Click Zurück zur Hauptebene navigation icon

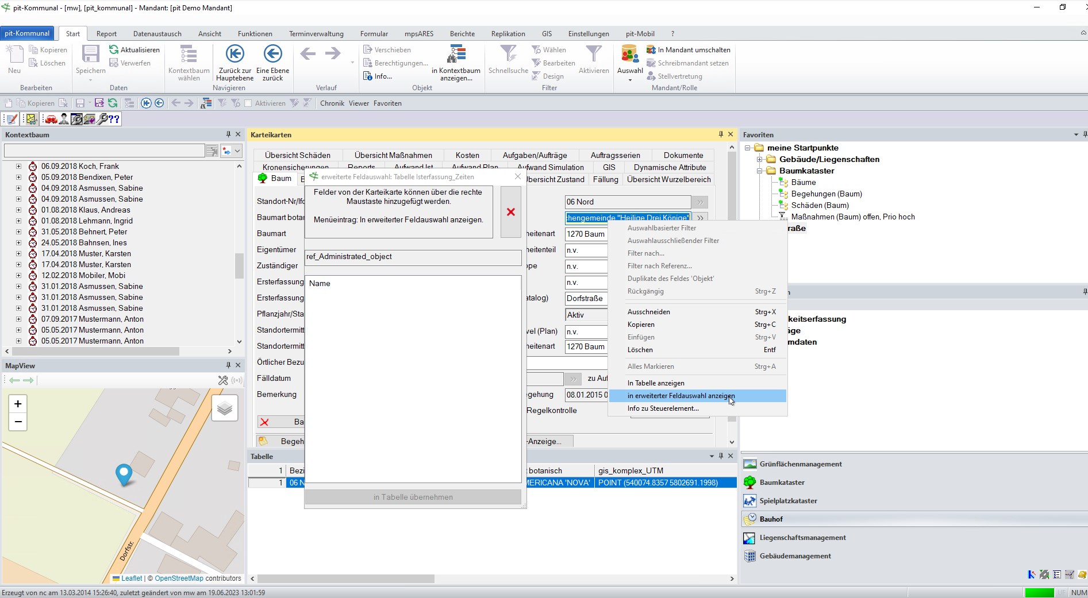234,54
